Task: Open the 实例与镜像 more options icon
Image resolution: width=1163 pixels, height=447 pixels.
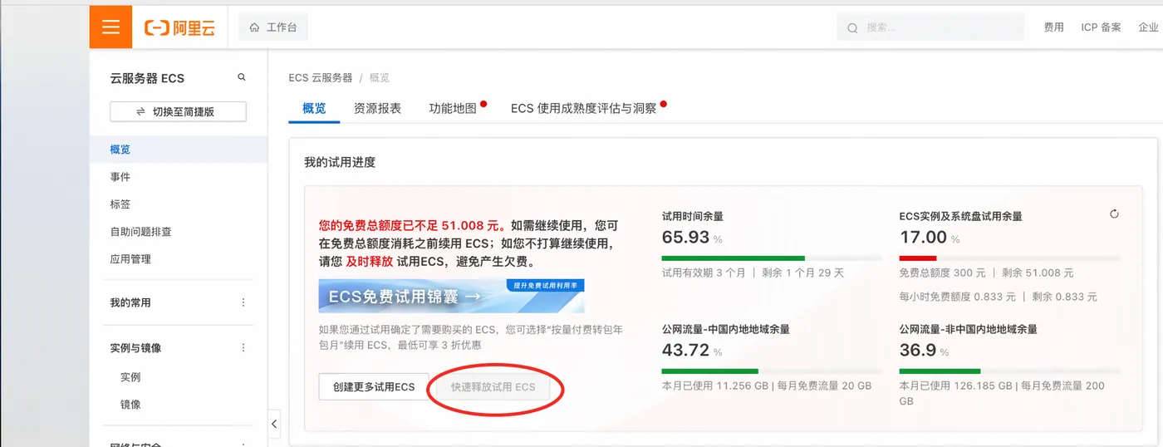Action: coord(243,347)
